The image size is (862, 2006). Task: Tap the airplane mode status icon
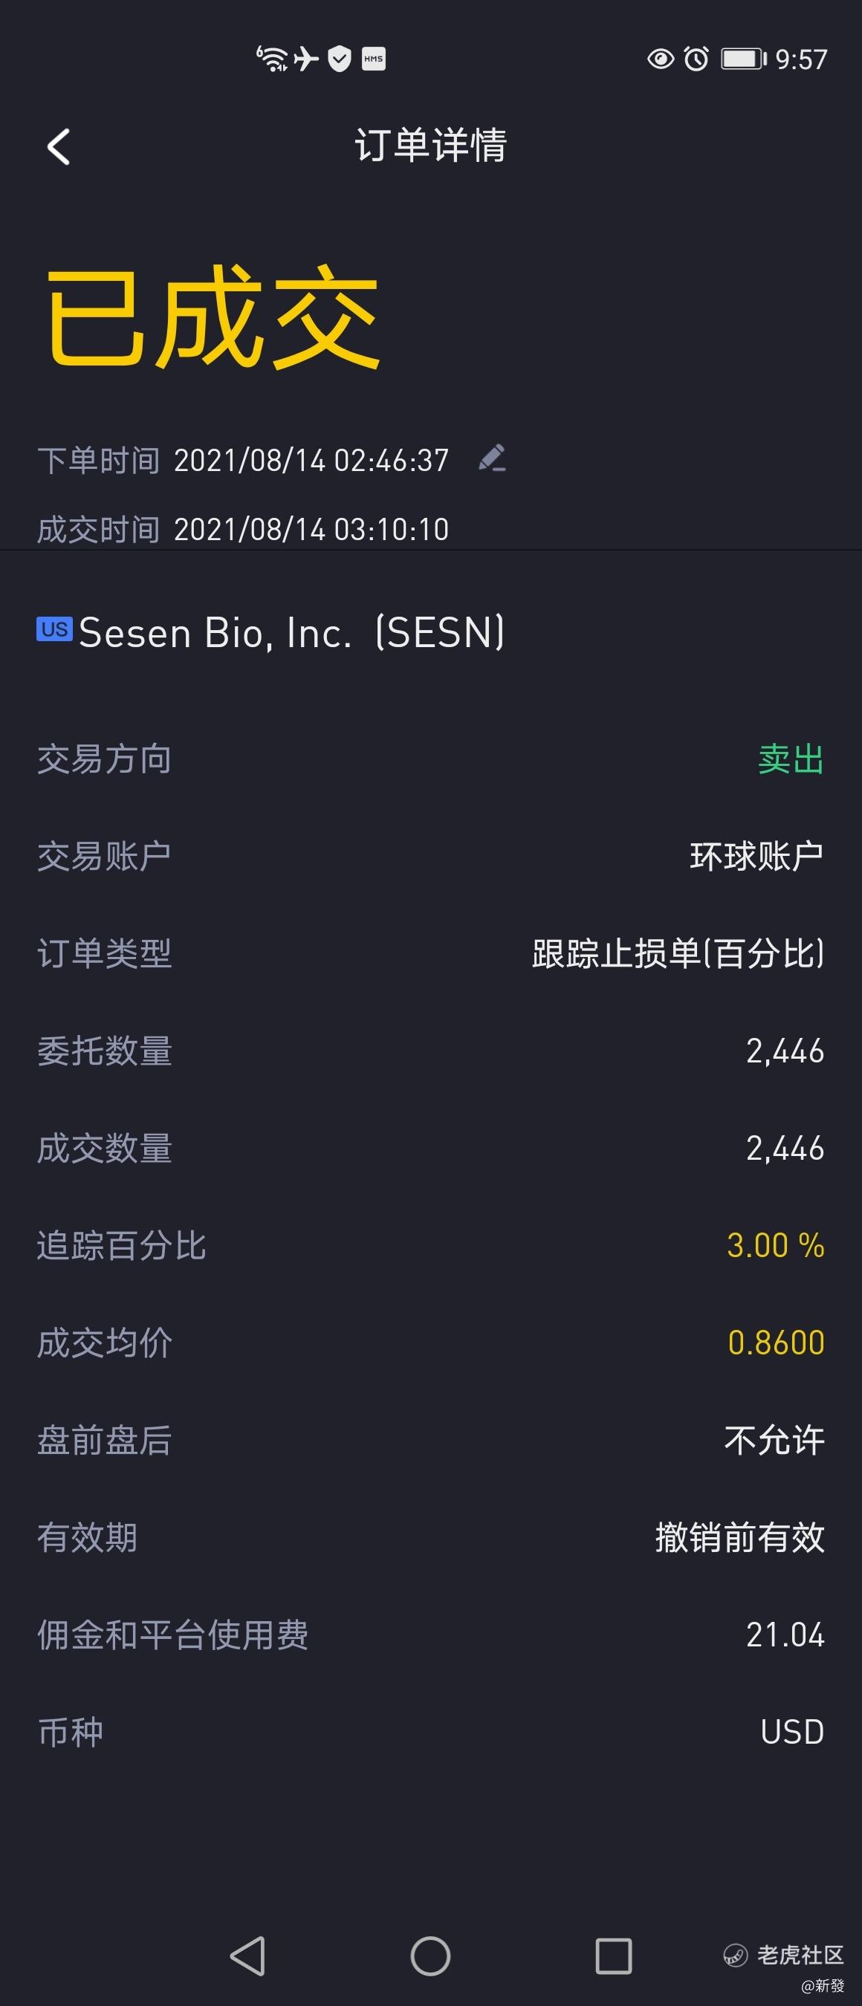pos(306,59)
